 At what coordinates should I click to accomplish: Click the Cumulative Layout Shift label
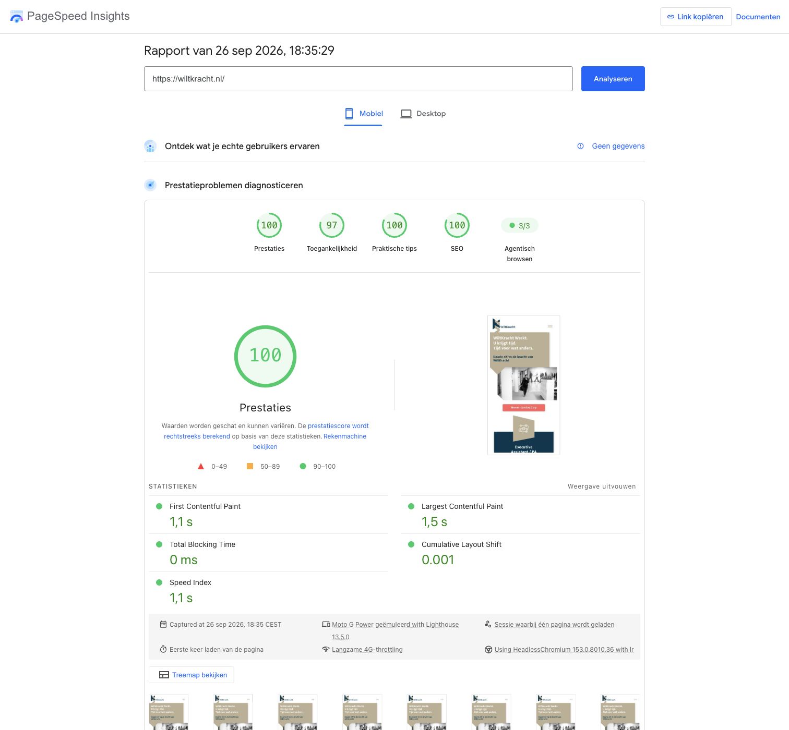click(461, 544)
